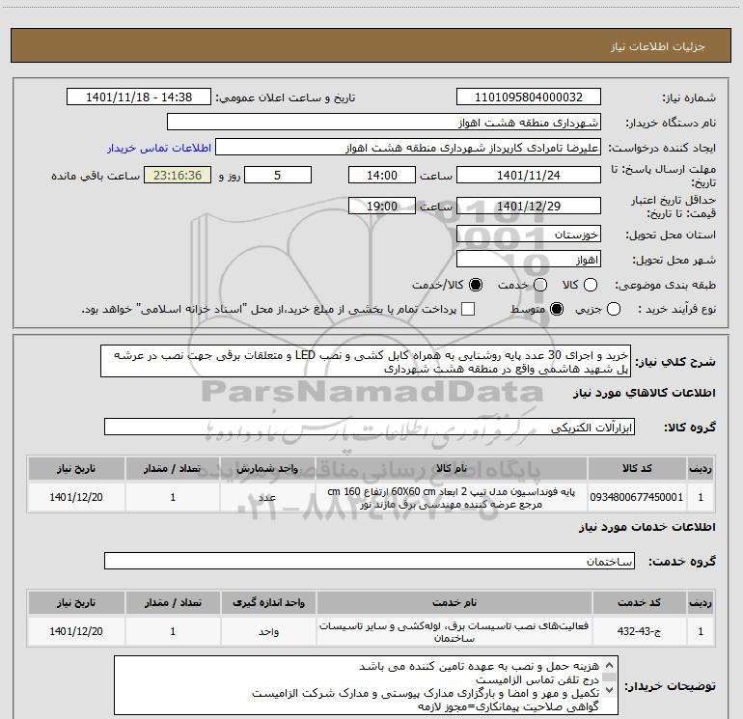Toggle Islamic treasury bonds payment checkbox

468,309
